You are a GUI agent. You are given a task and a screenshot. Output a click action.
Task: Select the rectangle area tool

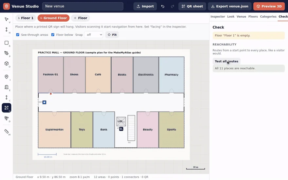point(7,43)
